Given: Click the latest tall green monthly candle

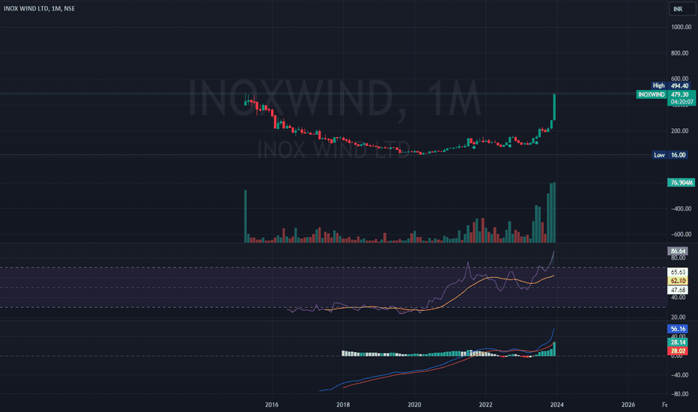Looking at the screenshot, I should click(554, 107).
